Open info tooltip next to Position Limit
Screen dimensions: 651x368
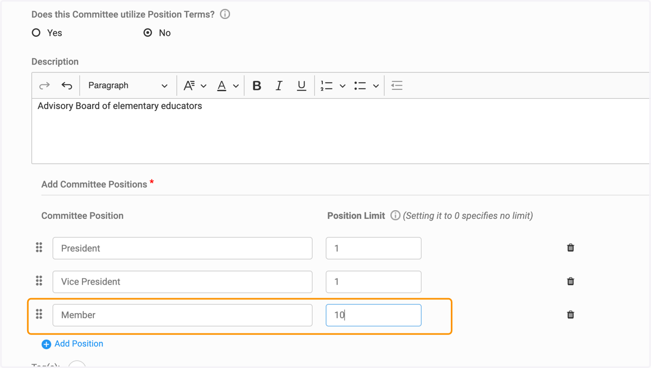pos(395,216)
